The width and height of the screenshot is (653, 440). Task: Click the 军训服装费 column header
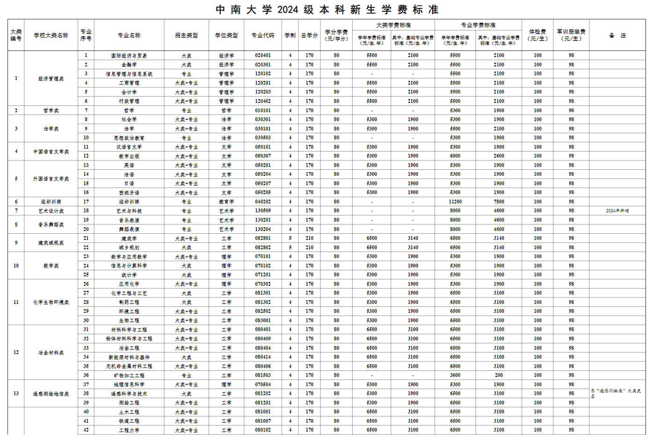pyautogui.click(x=571, y=34)
